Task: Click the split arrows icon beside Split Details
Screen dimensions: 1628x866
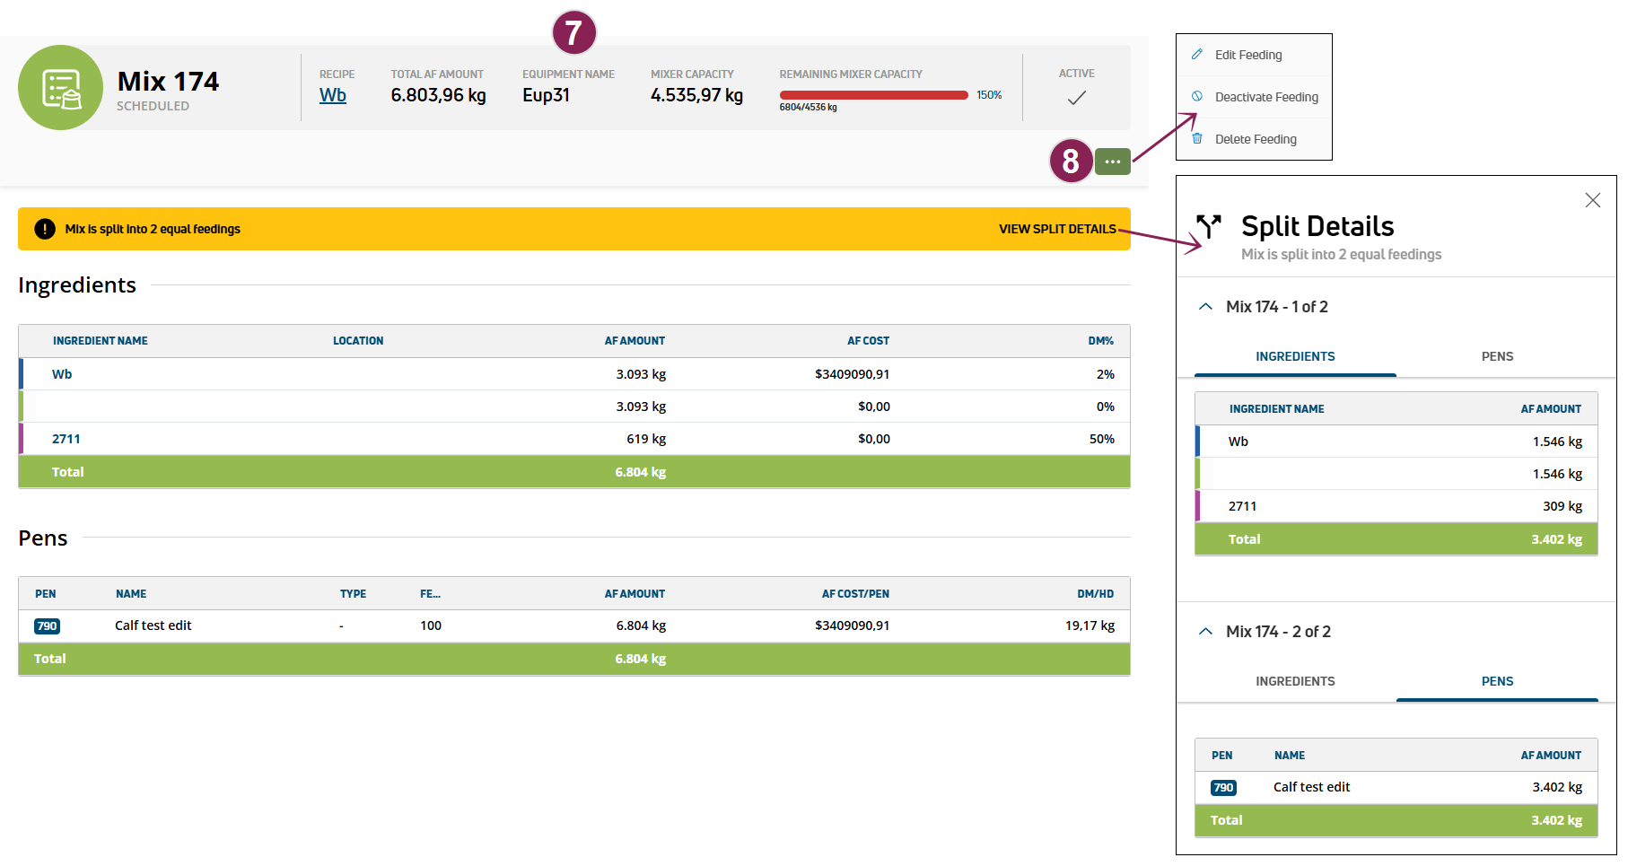Action: [x=1209, y=226]
